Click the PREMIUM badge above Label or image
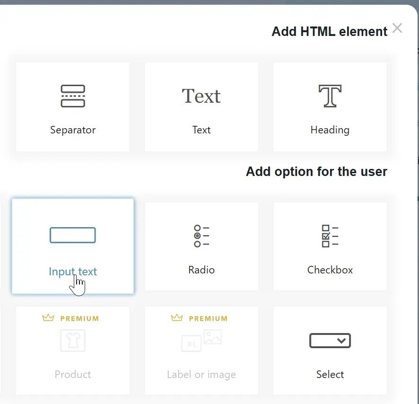Viewport: 419px width, 404px height. (x=200, y=318)
